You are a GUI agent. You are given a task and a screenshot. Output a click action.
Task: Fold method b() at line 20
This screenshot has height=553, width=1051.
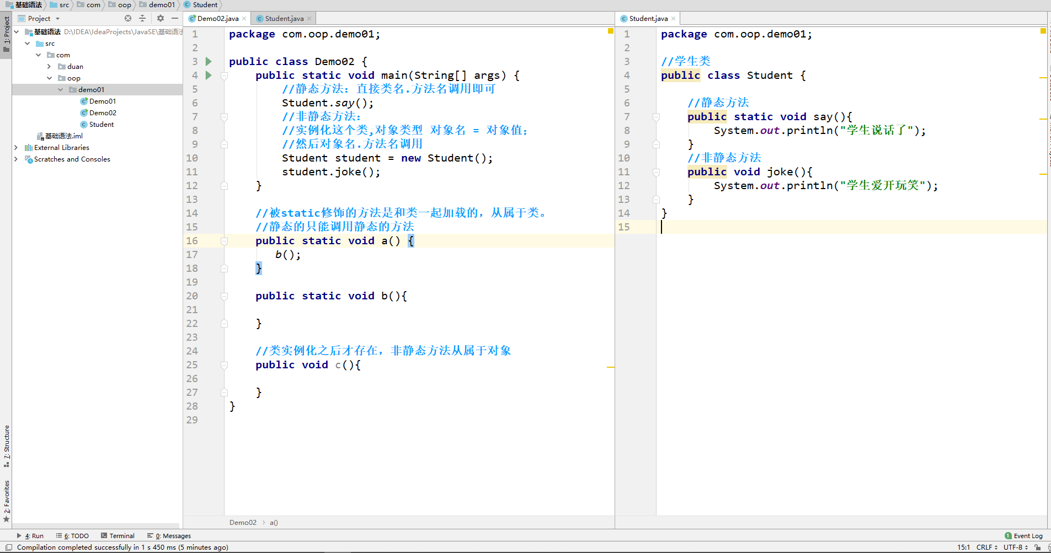coord(225,296)
